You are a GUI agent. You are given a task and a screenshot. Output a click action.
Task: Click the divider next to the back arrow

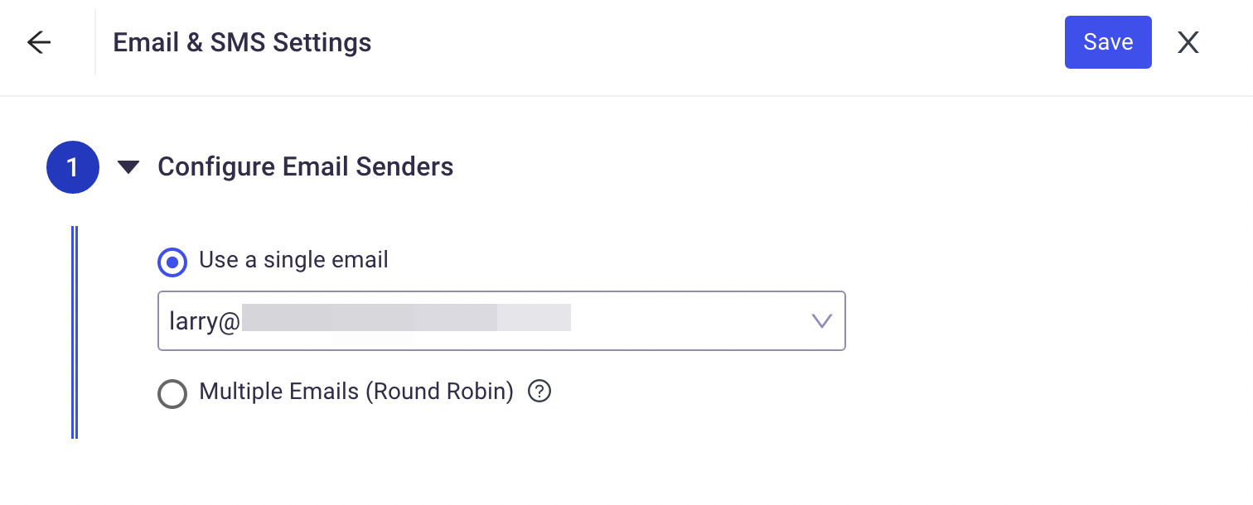pos(95,42)
